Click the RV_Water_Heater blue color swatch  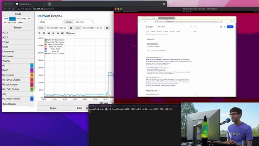click(32, 99)
